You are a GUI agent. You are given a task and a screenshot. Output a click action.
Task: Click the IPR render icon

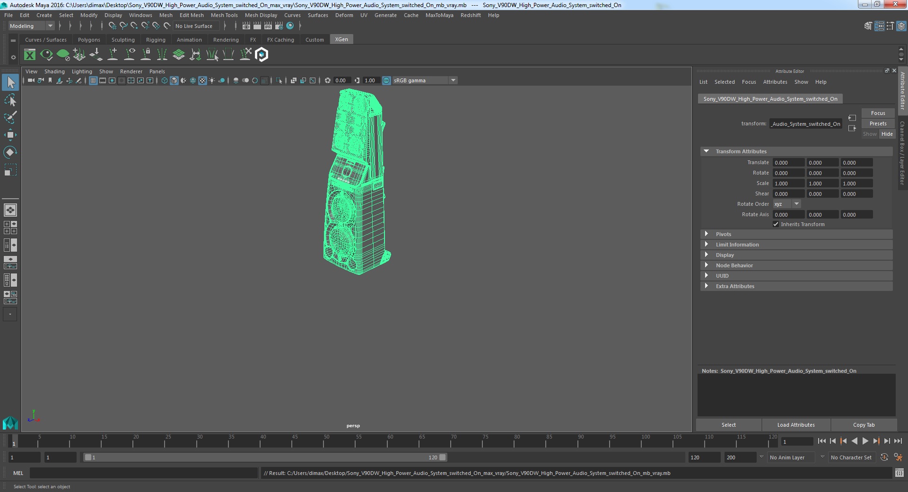[x=268, y=26]
